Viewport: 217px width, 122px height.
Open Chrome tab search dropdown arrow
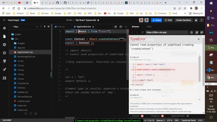click(179, 2)
